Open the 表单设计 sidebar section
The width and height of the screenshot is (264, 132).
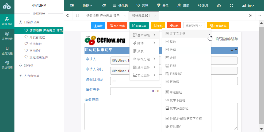7,36
